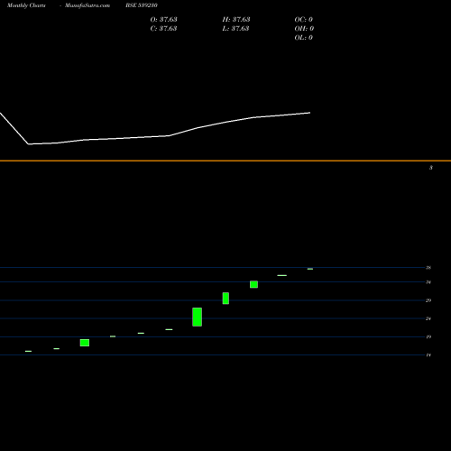Click the price axis label 14
The width and height of the screenshot is (451, 451).
pyautogui.click(x=428, y=355)
